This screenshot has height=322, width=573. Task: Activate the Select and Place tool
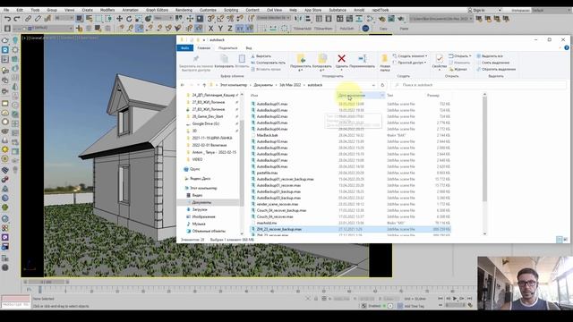149,19
